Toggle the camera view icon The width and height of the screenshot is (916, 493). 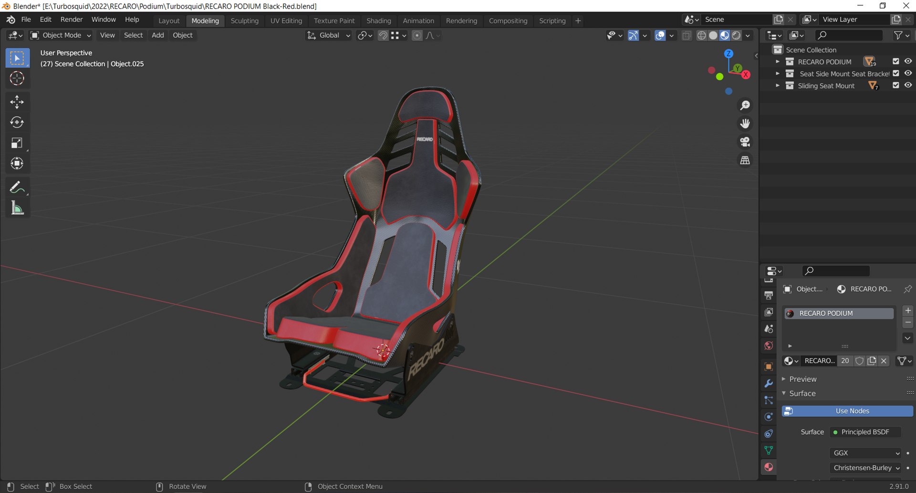click(745, 142)
